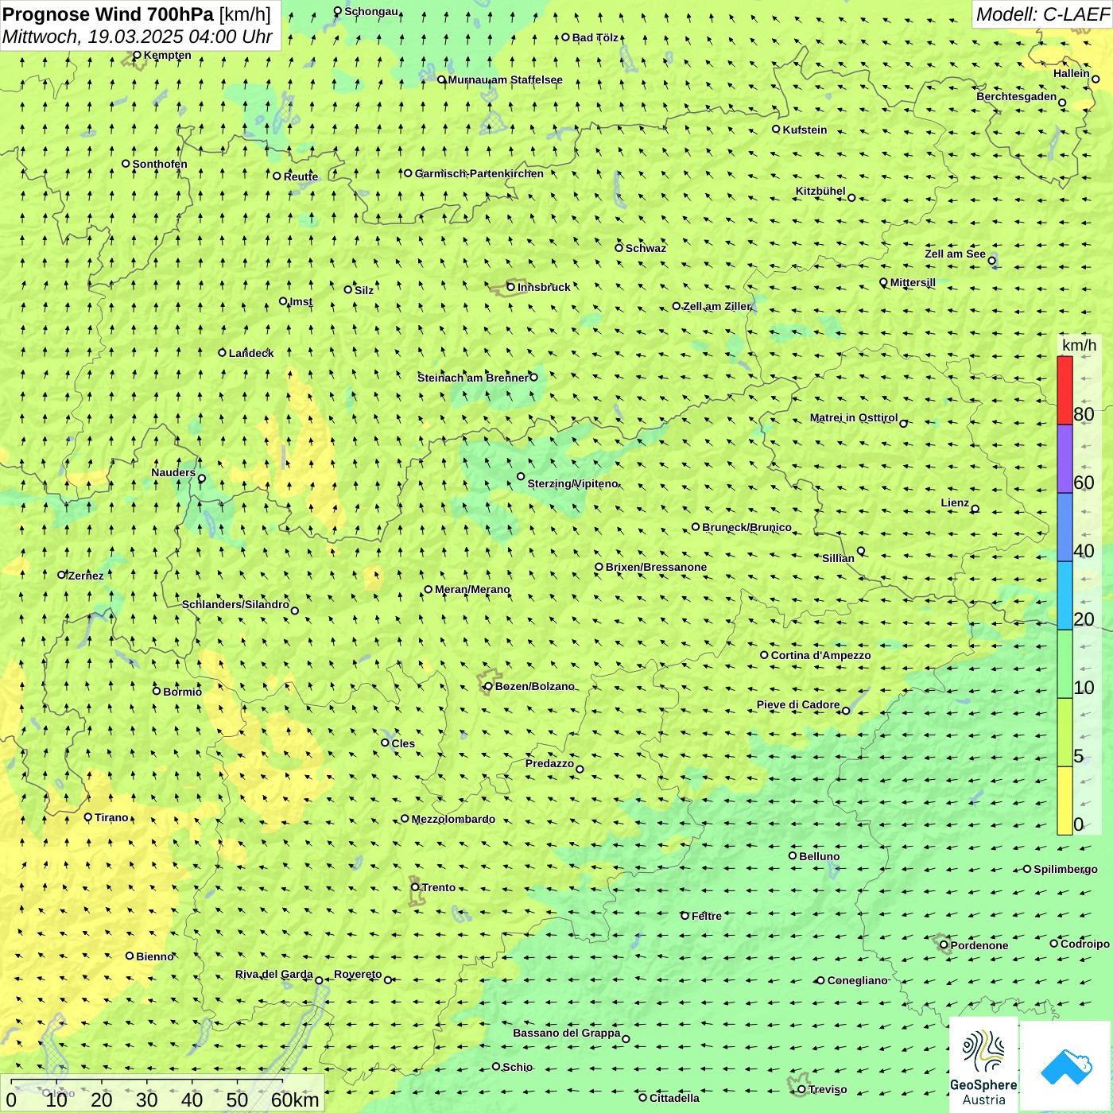Click the 'Prognose Wind 700hPa' title

coord(108,14)
